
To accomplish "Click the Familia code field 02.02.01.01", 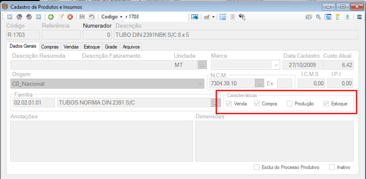I will pyautogui.click(x=34, y=103).
